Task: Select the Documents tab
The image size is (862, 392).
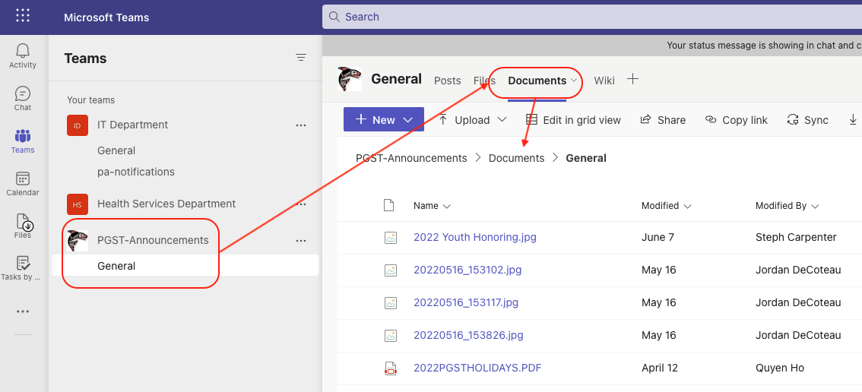Action: (x=537, y=81)
